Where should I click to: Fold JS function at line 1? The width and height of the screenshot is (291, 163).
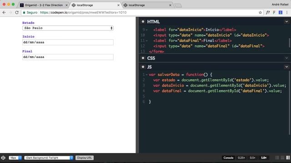pos(146,75)
